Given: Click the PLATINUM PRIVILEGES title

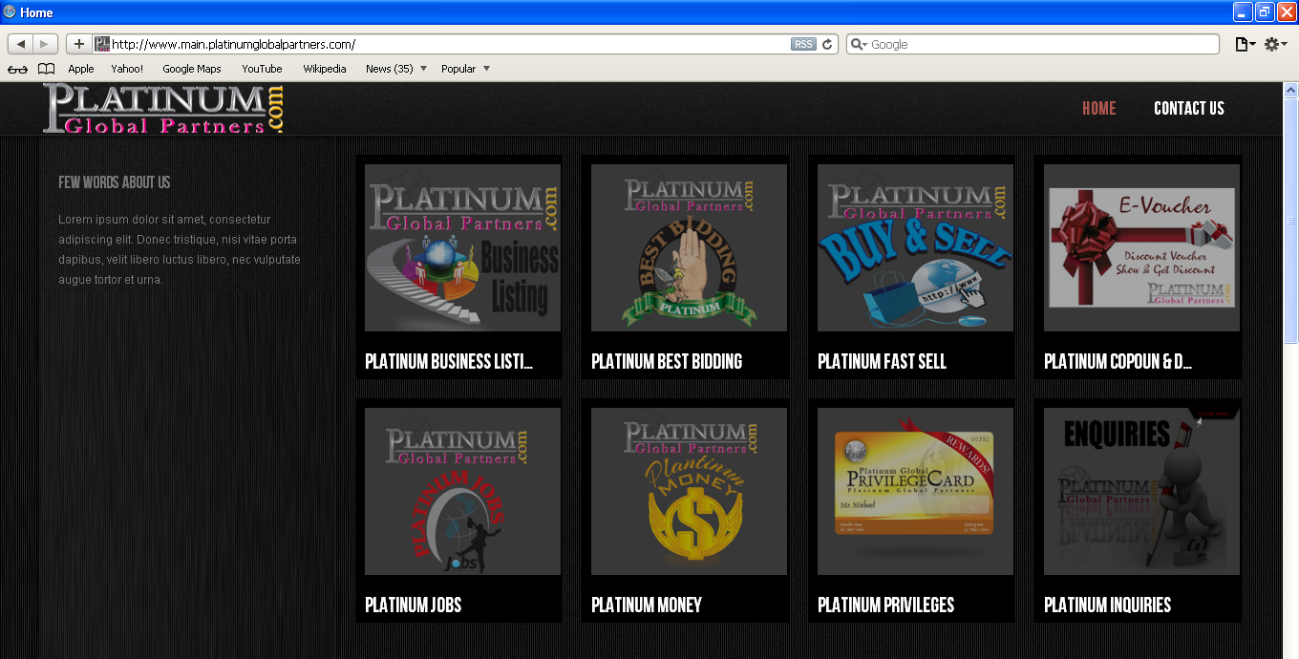Looking at the screenshot, I should (x=885, y=605).
